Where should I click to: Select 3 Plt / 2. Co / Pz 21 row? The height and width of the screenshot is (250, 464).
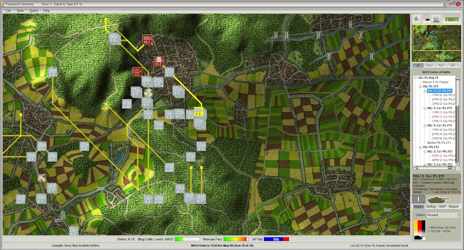pyautogui.click(x=444, y=104)
